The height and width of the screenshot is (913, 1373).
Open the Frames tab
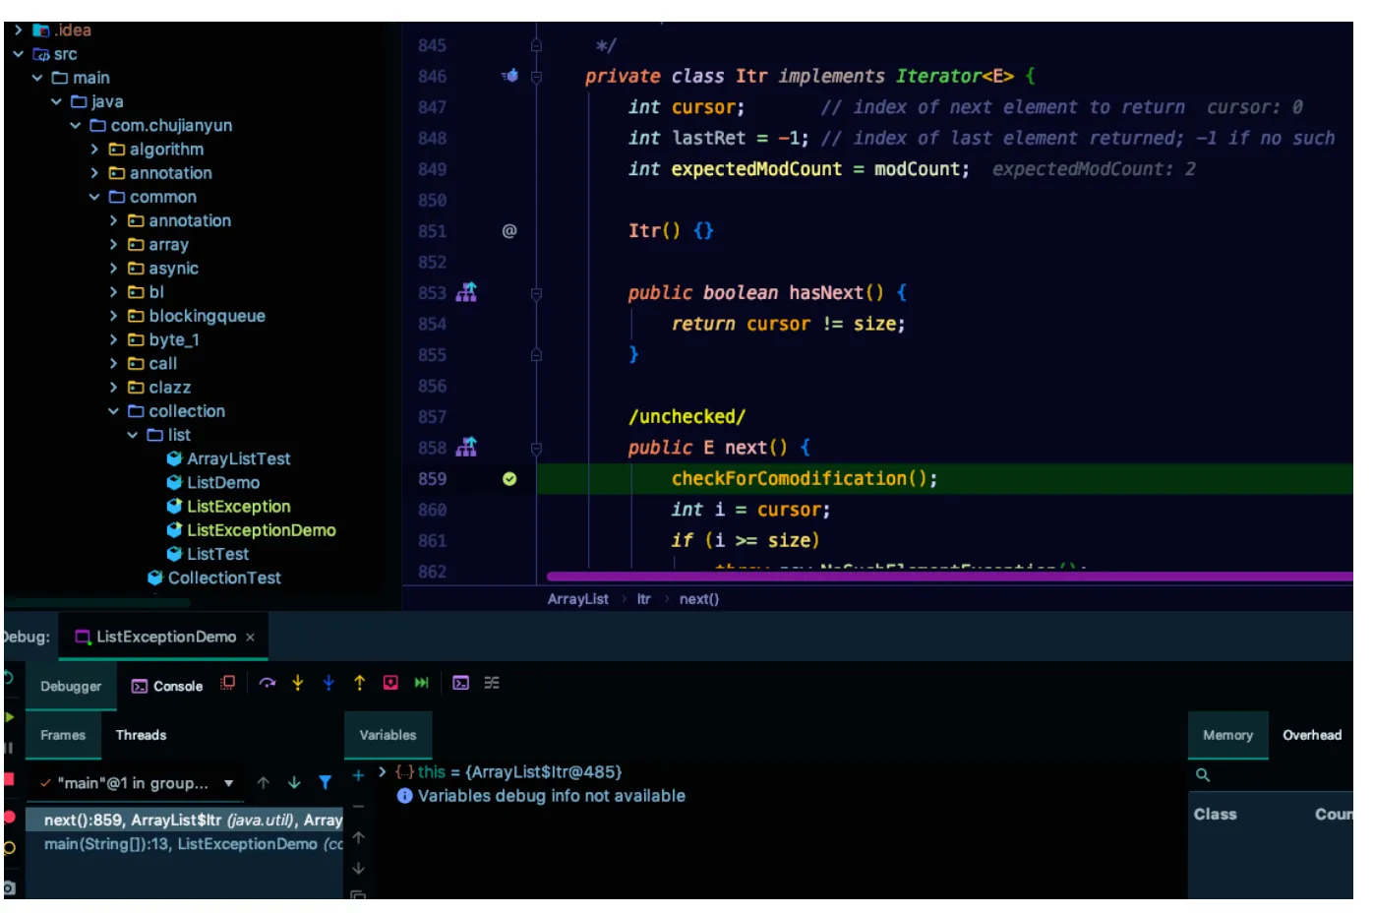[63, 735]
